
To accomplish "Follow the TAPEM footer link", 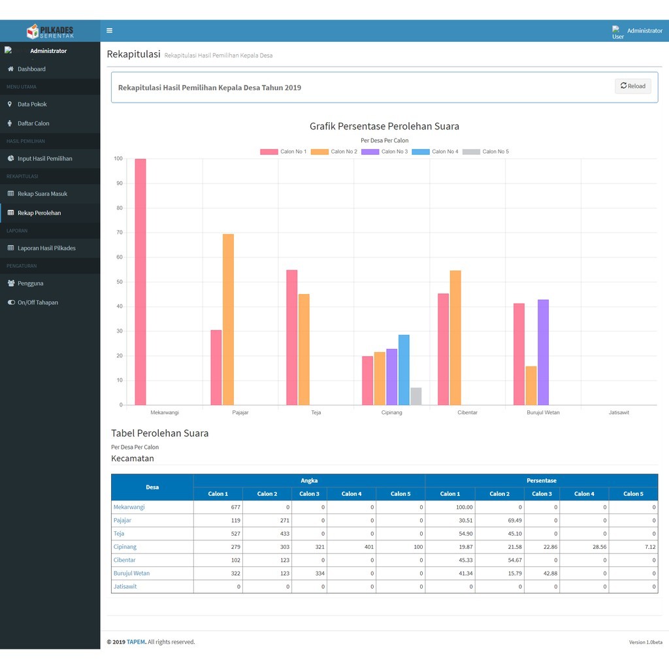I will click(136, 642).
